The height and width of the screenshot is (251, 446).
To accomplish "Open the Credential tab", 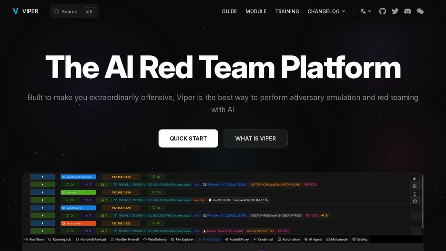I will [x=263, y=240].
